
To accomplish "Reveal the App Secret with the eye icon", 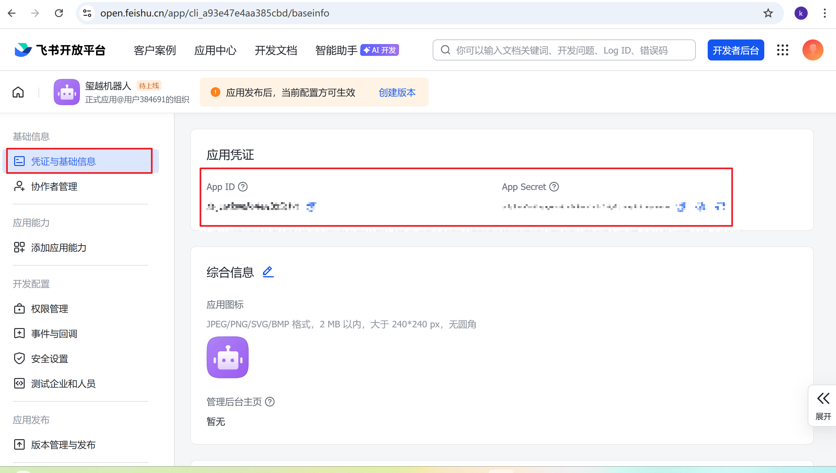I will click(700, 206).
